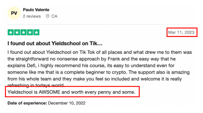
Task: Select the middle star of the rating
Action: coord(24,32)
